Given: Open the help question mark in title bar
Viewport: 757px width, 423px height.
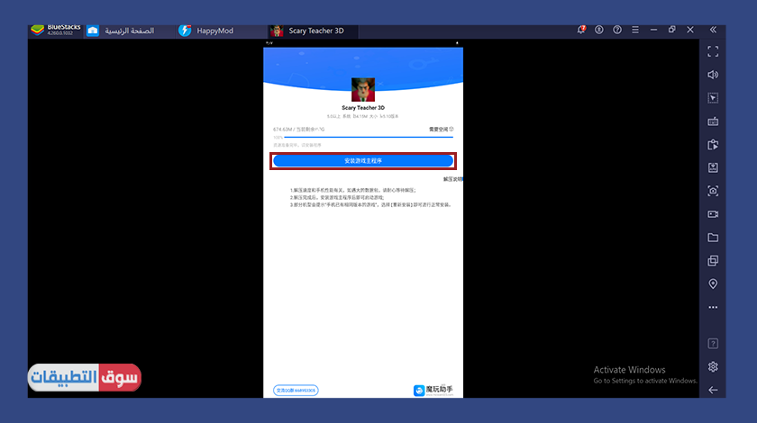Looking at the screenshot, I should [617, 30].
